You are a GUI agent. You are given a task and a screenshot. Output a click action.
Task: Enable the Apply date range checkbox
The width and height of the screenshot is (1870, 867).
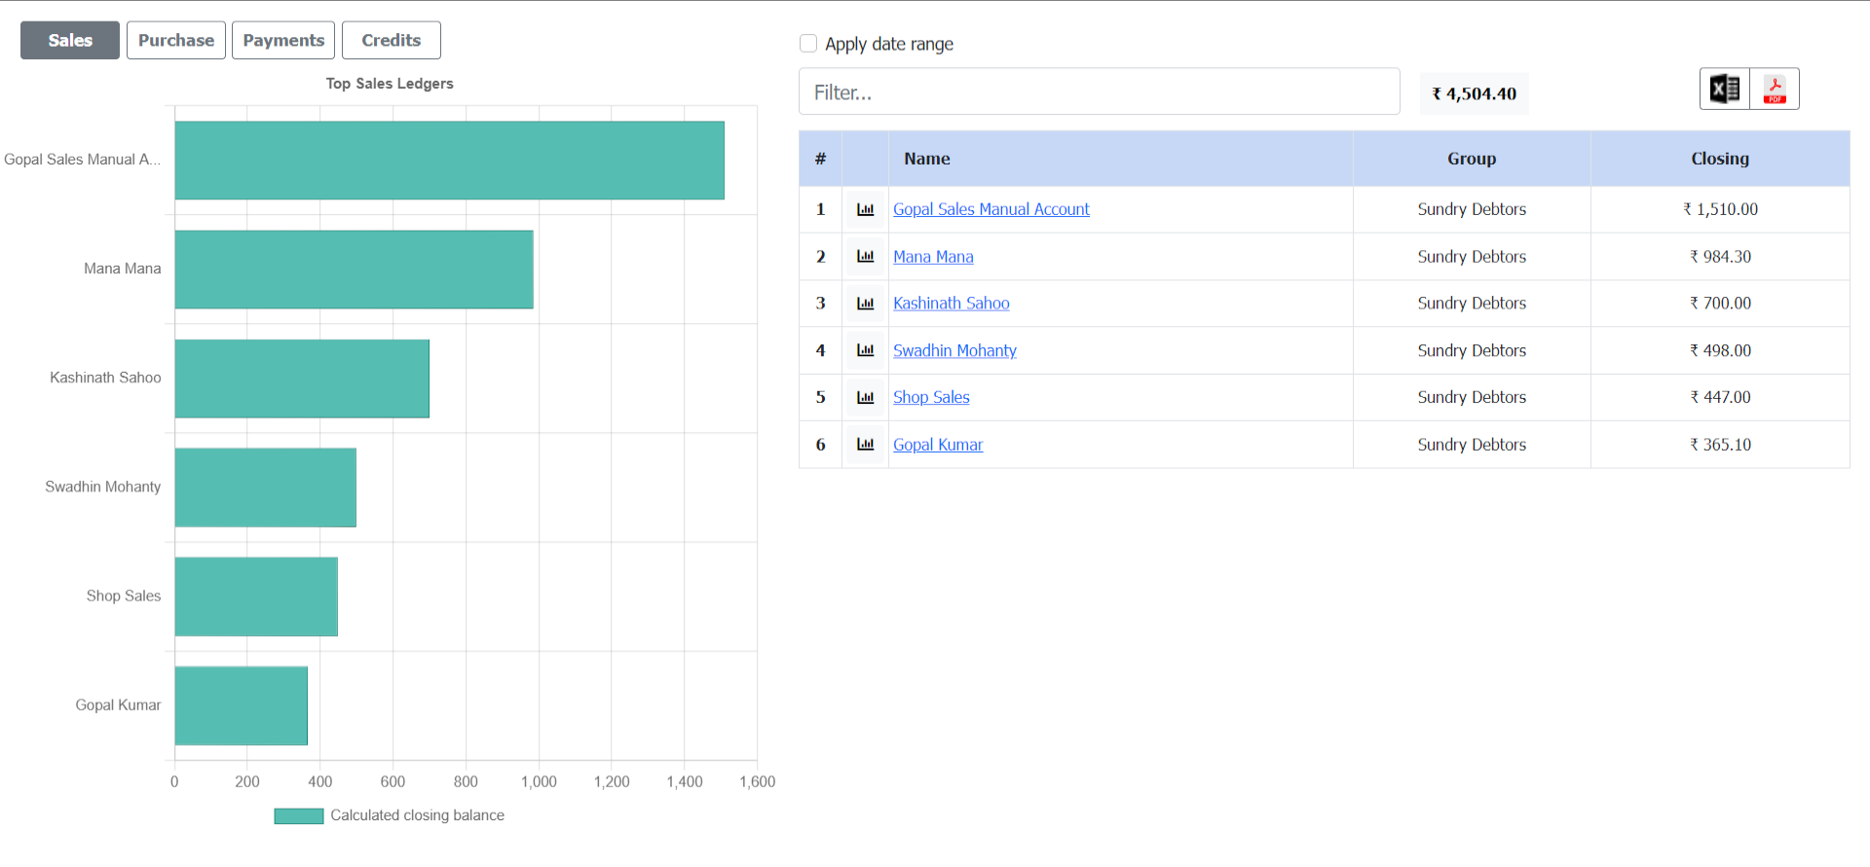click(x=808, y=44)
